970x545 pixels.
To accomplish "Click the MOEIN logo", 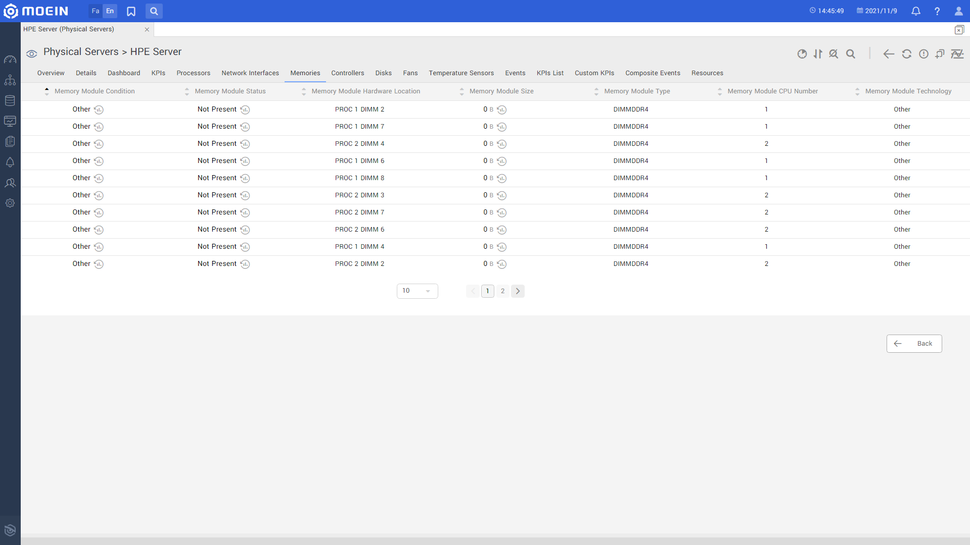I will coord(35,11).
